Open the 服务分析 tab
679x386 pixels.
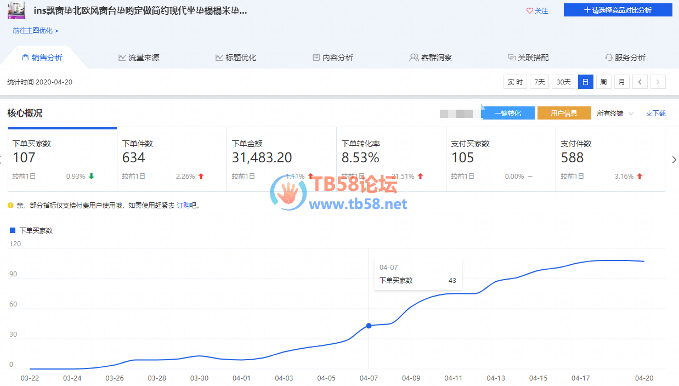click(x=625, y=58)
